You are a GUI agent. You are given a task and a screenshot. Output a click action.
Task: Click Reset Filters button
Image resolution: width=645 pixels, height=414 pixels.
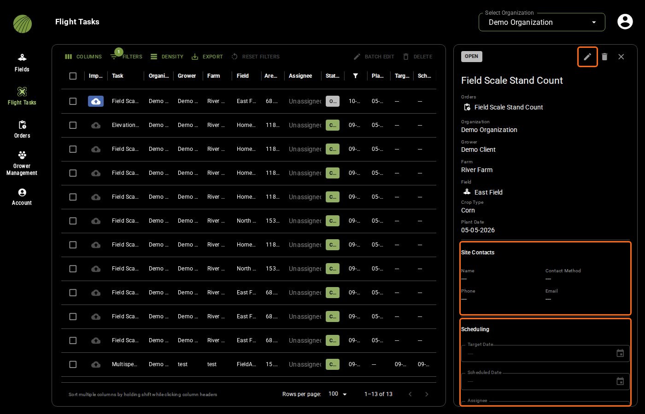tap(255, 57)
